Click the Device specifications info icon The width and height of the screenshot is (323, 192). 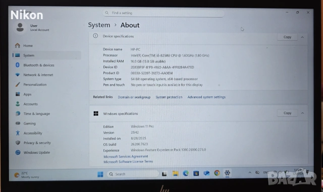95,36
